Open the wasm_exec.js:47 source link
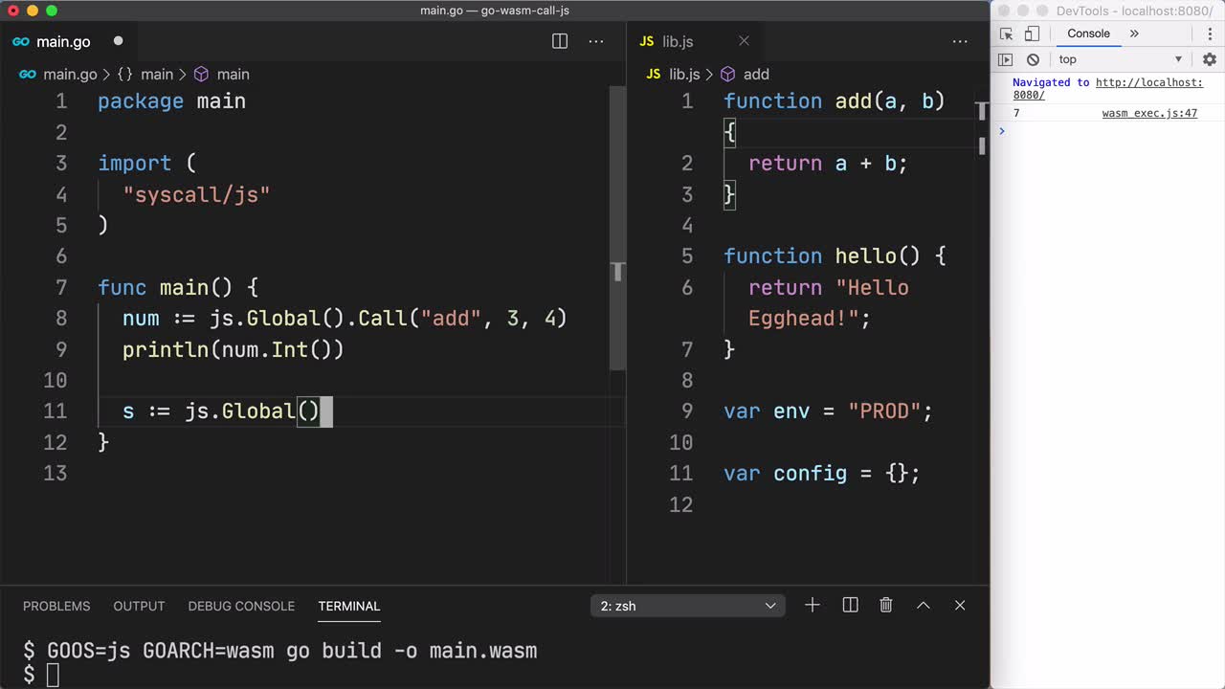1225x689 pixels. [x=1149, y=113]
